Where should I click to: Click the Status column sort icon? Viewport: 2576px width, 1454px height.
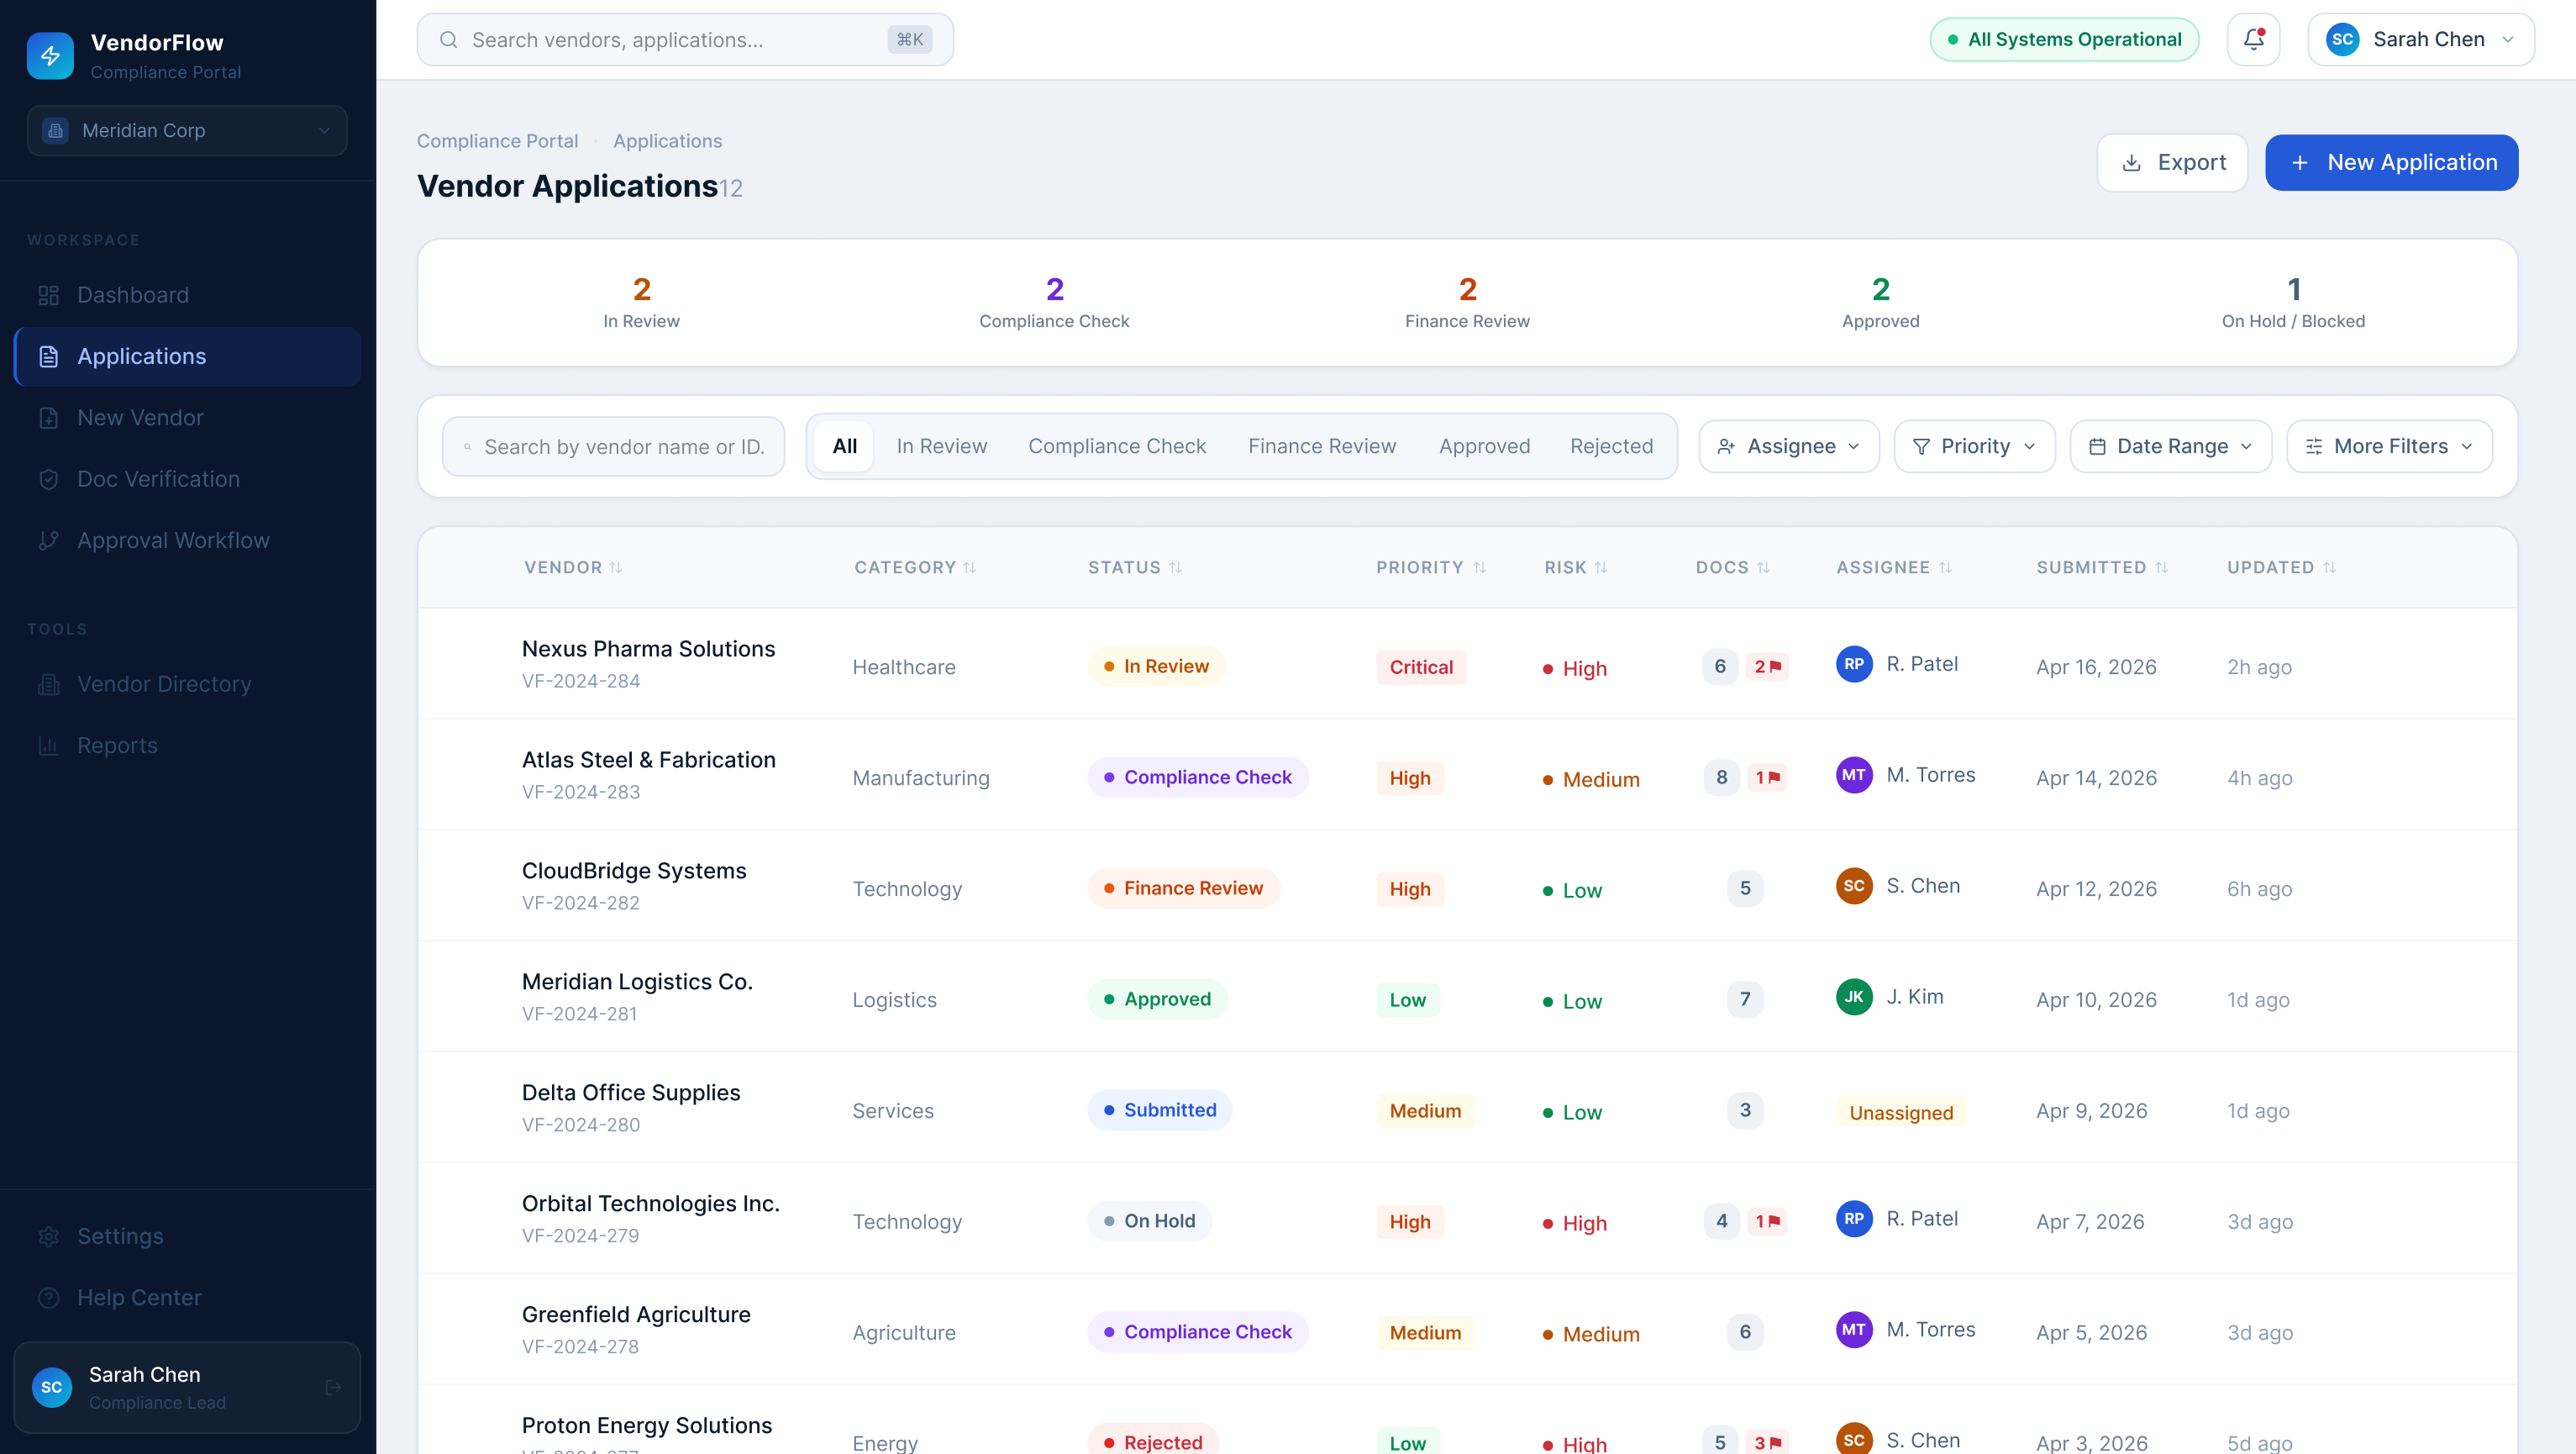coord(1176,567)
